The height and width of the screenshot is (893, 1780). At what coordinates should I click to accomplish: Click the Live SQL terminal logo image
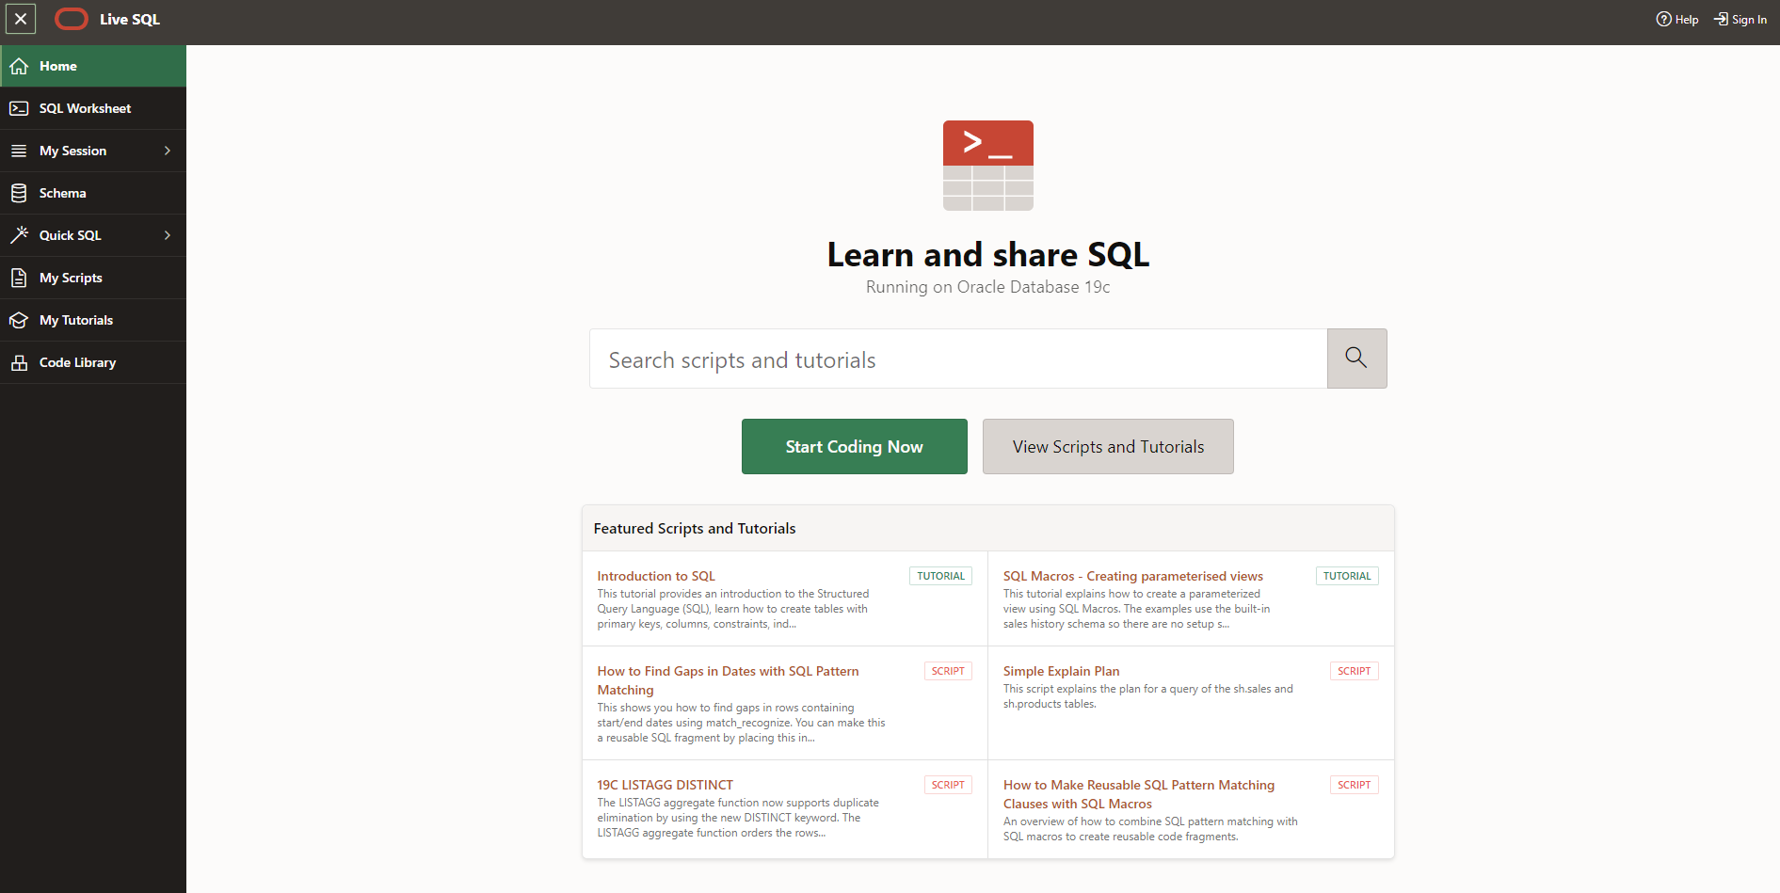[x=988, y=166]
